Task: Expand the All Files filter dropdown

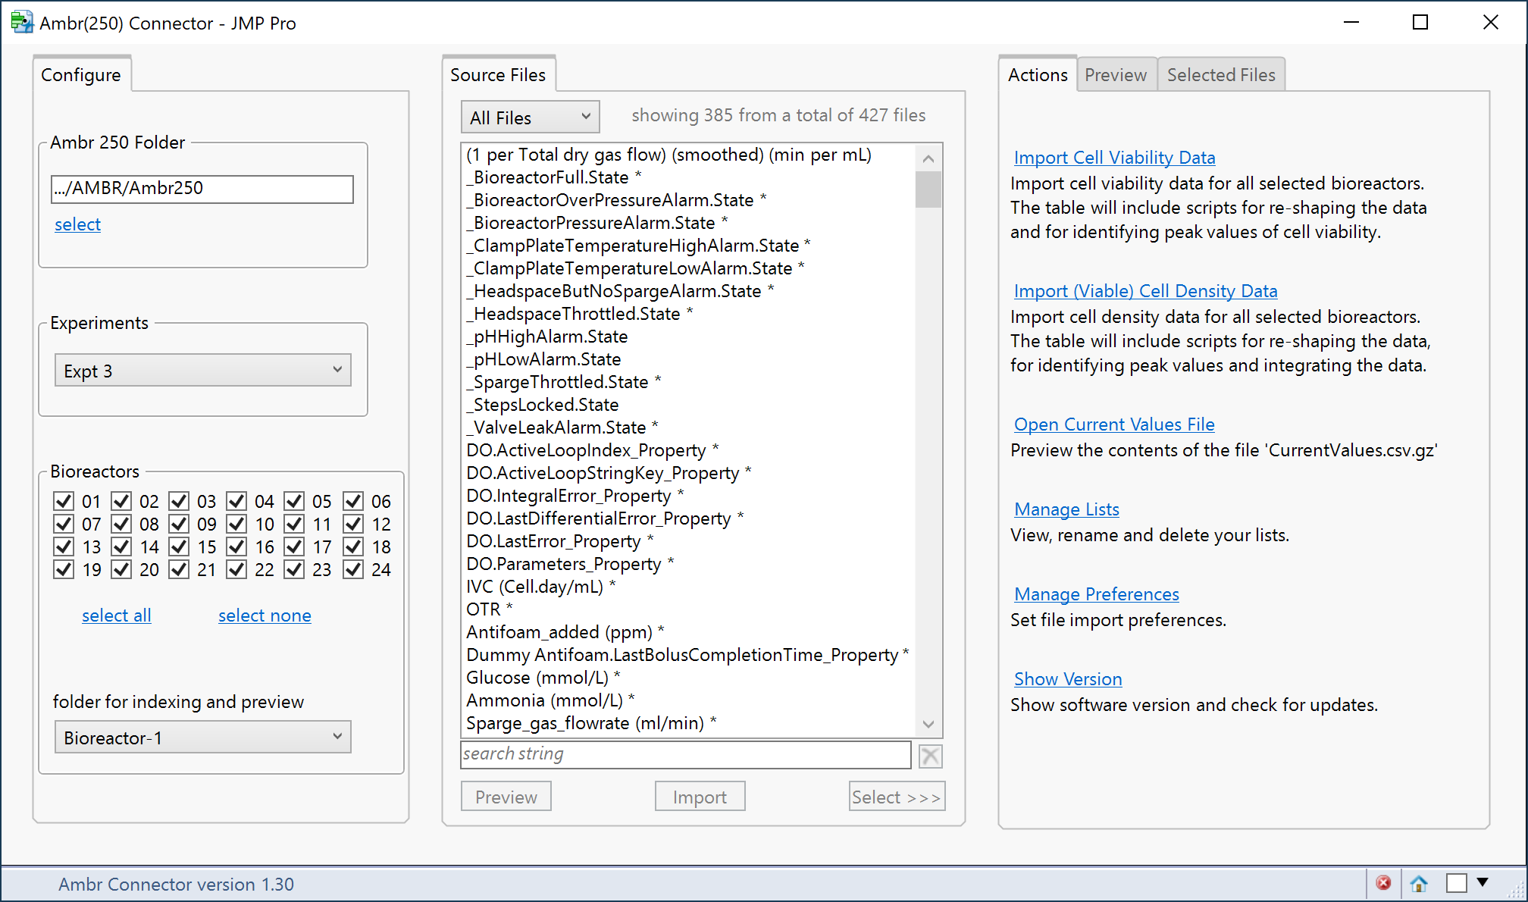Action: tap(530, 117)
